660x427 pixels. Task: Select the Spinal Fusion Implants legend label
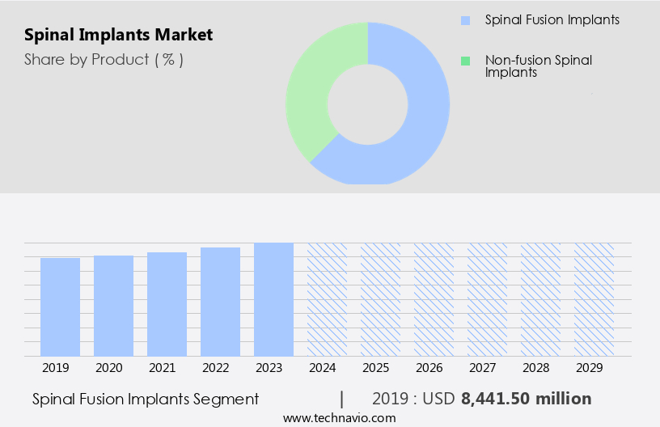(x=552, y=19)
